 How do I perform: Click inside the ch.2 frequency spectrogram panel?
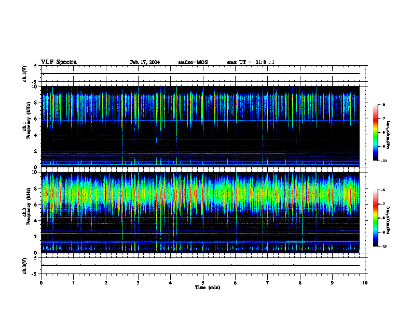pos(200,212)
